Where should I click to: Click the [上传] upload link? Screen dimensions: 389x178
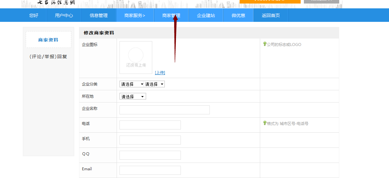tap(160, 73)
